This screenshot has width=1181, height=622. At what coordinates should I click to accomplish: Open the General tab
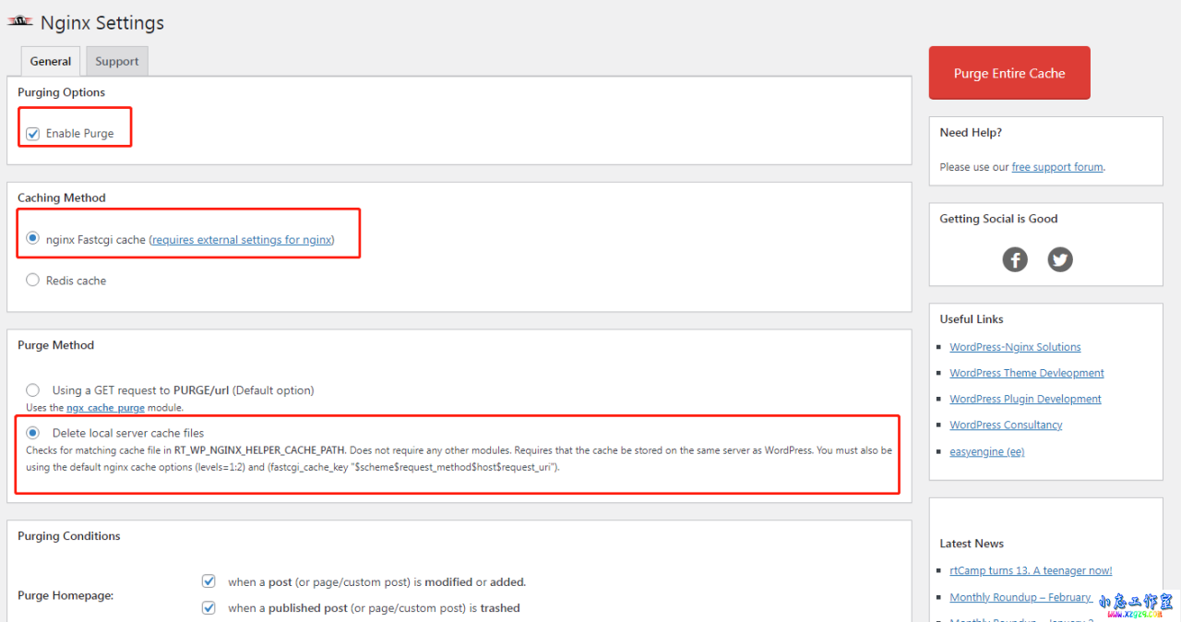point(51,62)
